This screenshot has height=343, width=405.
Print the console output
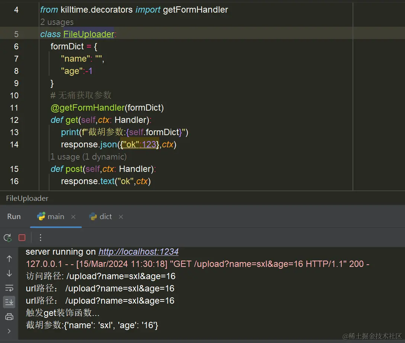point(9,316)
